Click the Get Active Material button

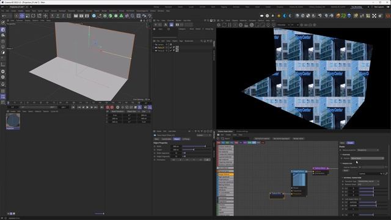point(262,139)
